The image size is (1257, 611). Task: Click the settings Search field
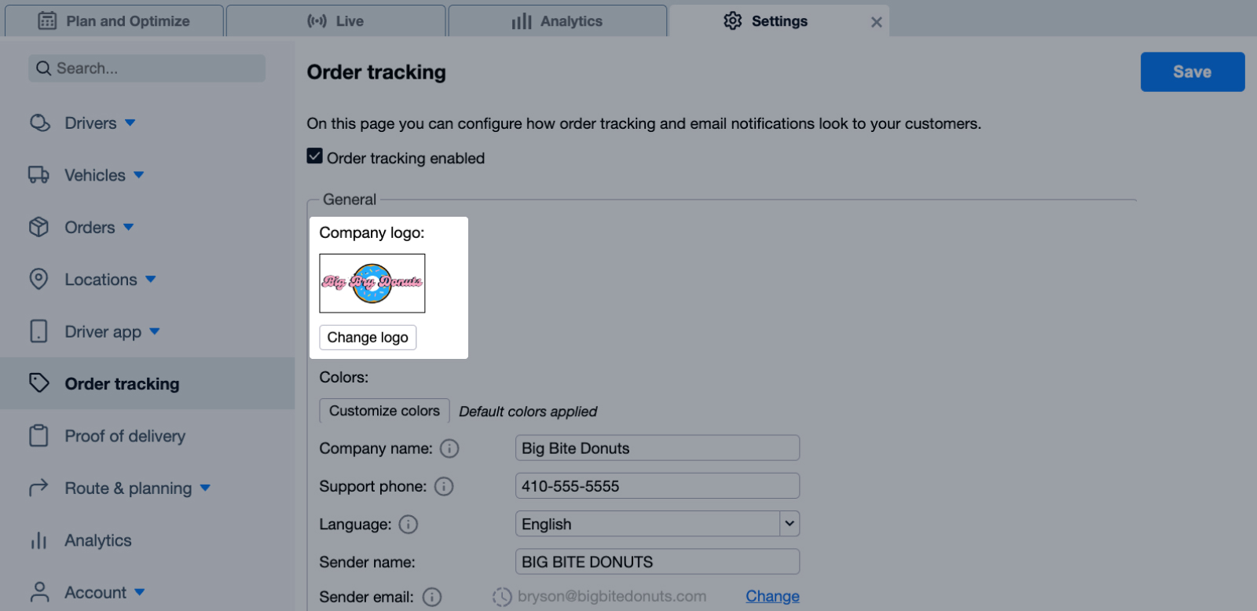[x=147, y=68]
